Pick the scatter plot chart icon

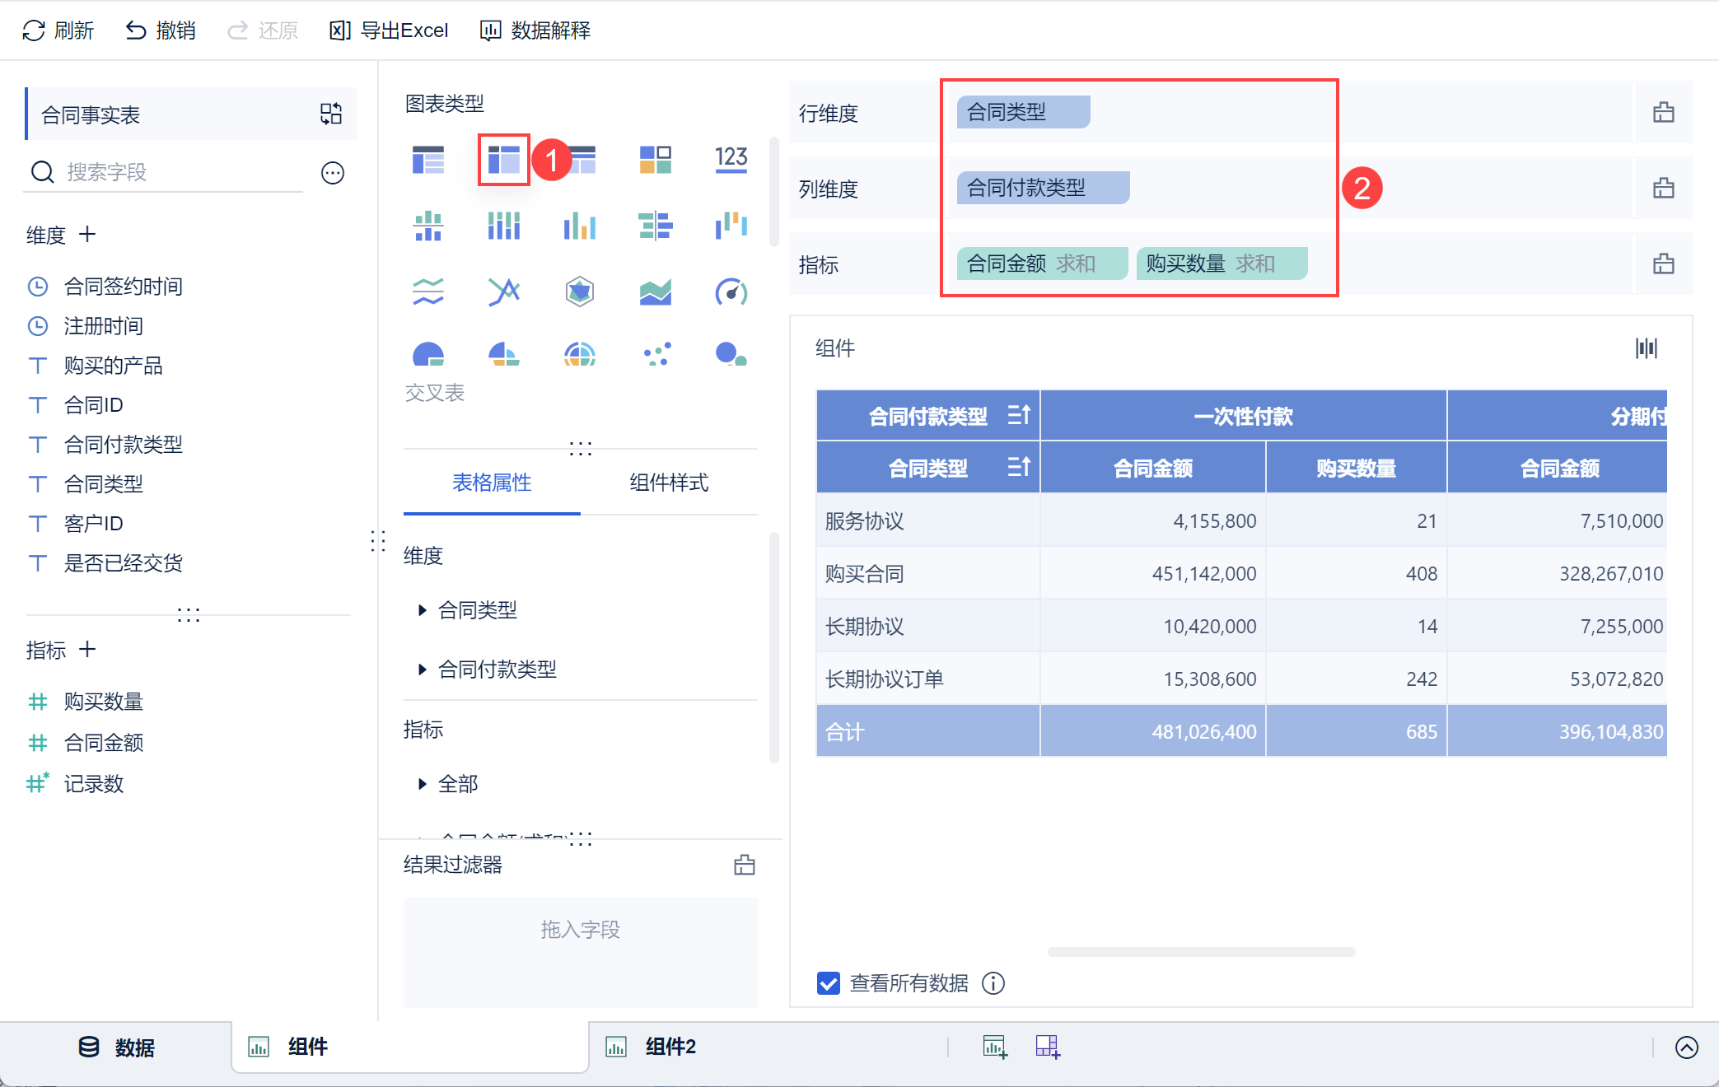(656, 354)
